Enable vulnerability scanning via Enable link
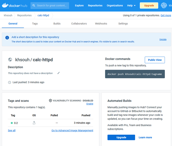172x146 pixels. pos(90,104)
